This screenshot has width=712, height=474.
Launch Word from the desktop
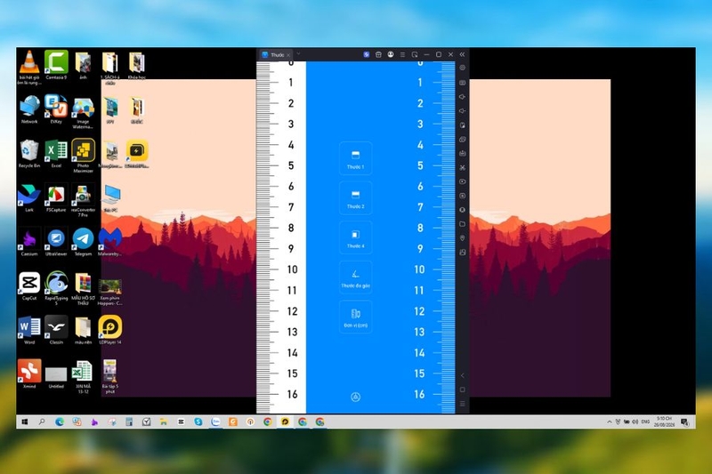point(29,330)
